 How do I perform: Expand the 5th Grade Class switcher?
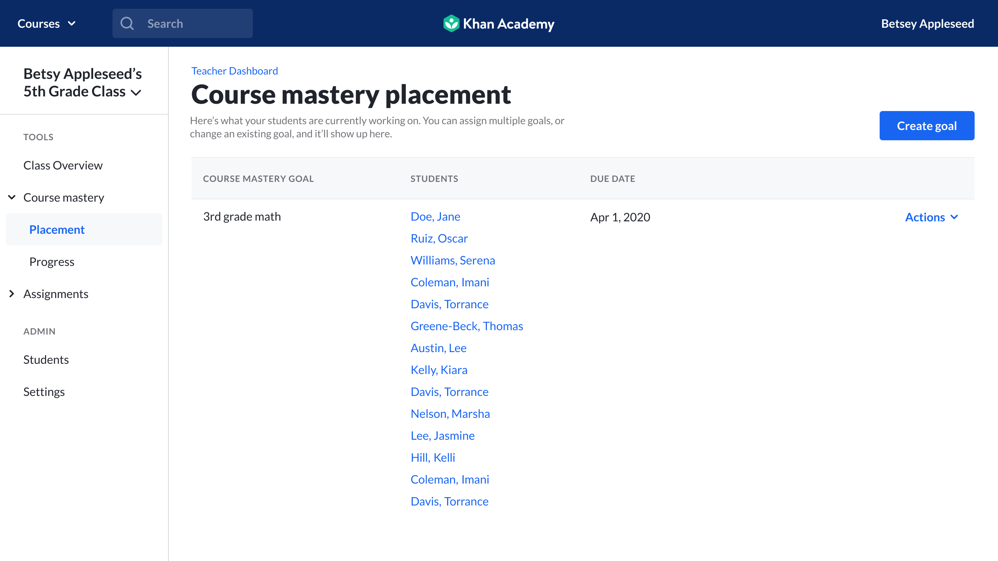(83, 83)
